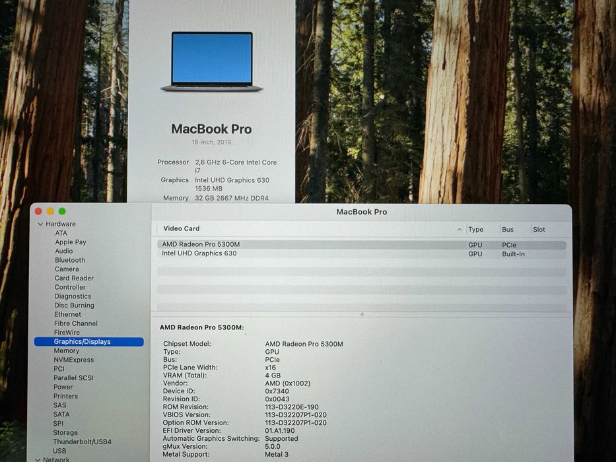
Task: Click the VRAM (Total) 4 GB value
Action: click(273, 375)
